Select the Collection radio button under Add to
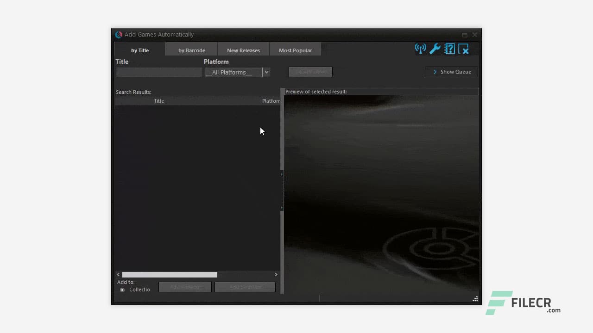The width and height of the screenshot is (593, 333). 122,290
